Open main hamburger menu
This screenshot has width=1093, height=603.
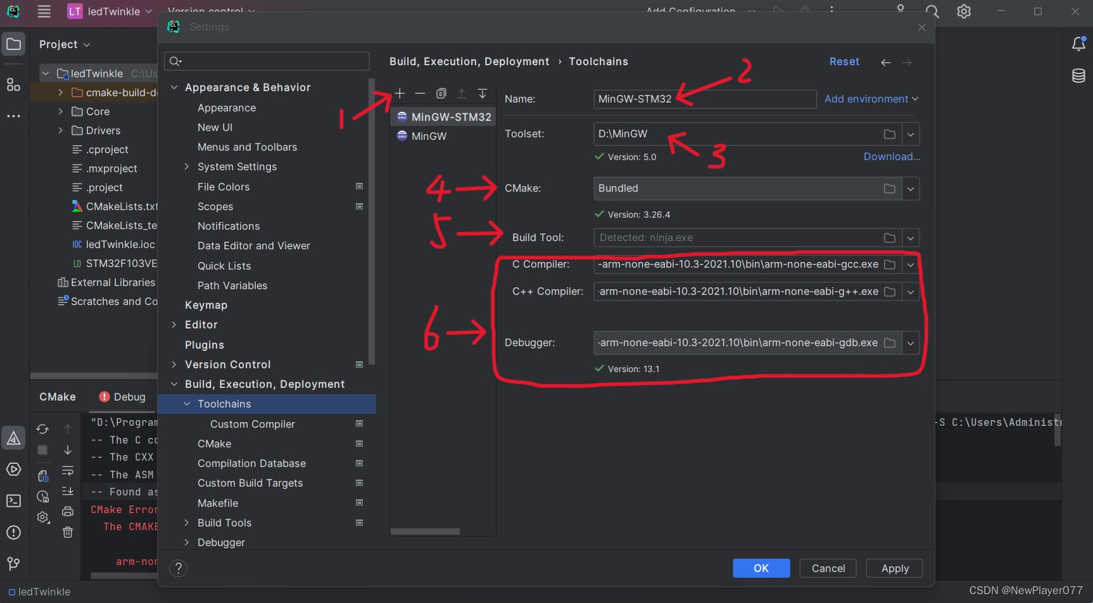tap(44, 11)
